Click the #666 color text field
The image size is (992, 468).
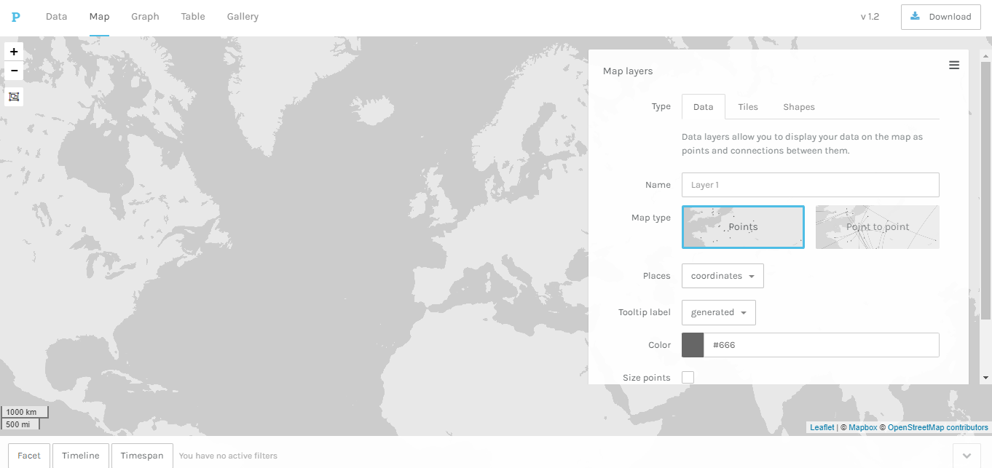822,345
